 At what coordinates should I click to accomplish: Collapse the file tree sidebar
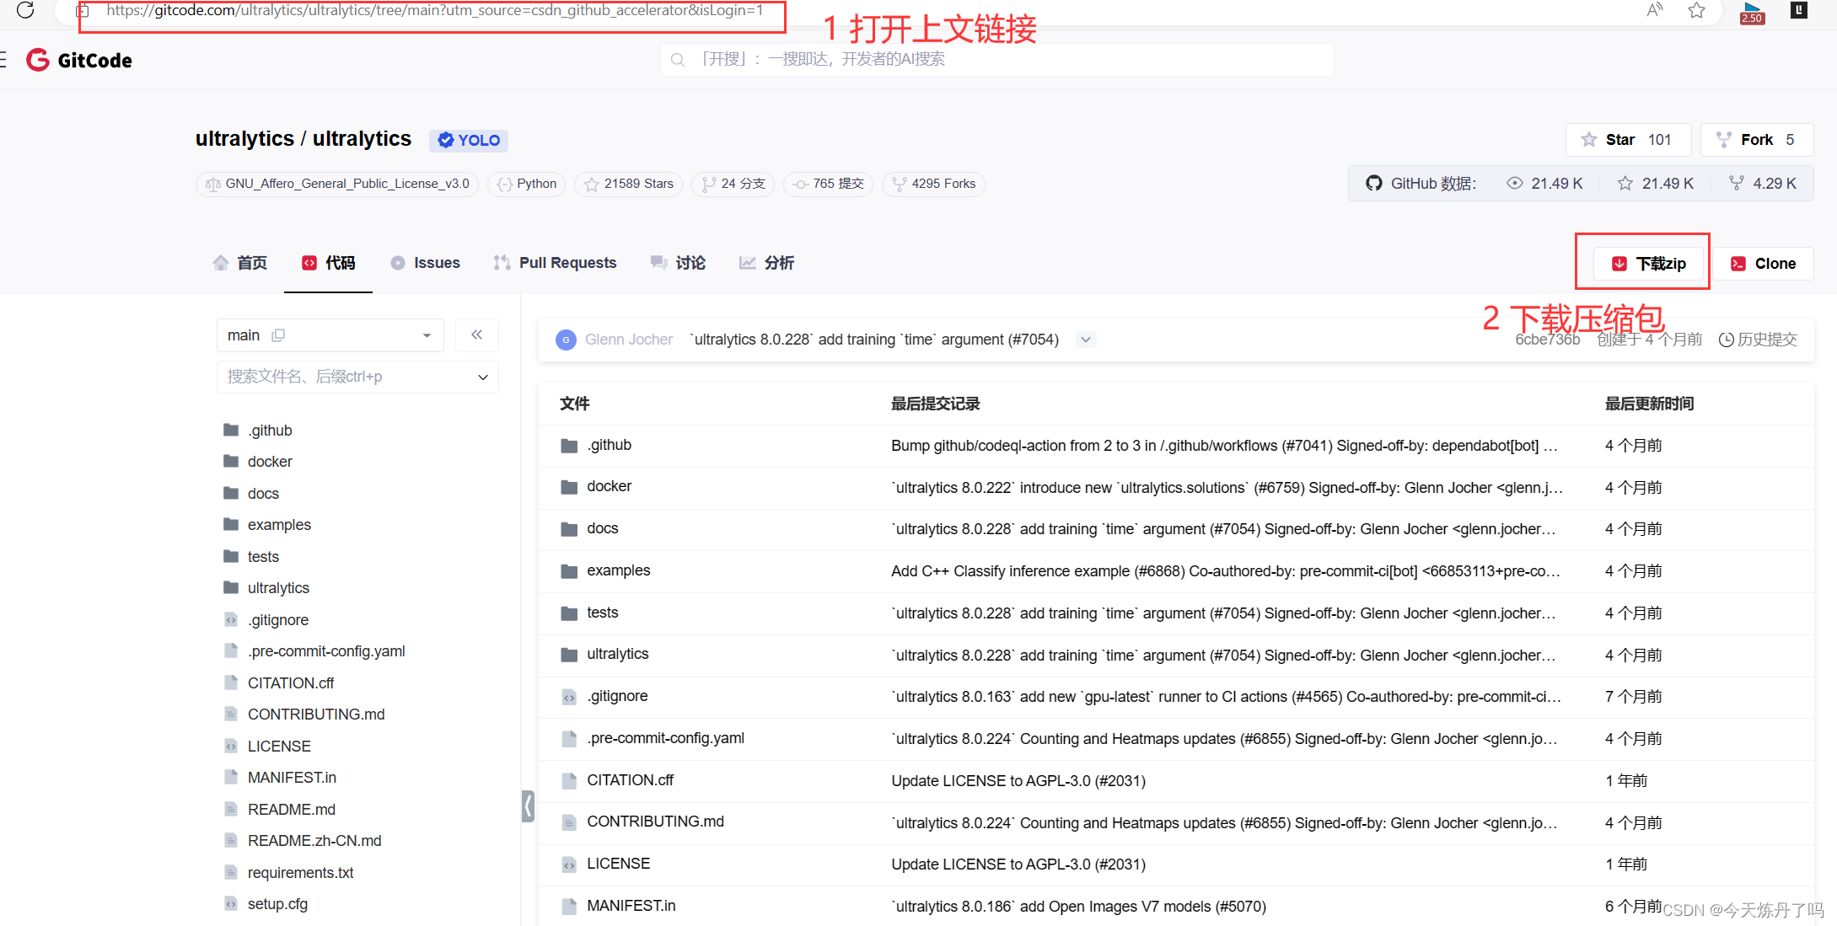click(x=476, y=335)
